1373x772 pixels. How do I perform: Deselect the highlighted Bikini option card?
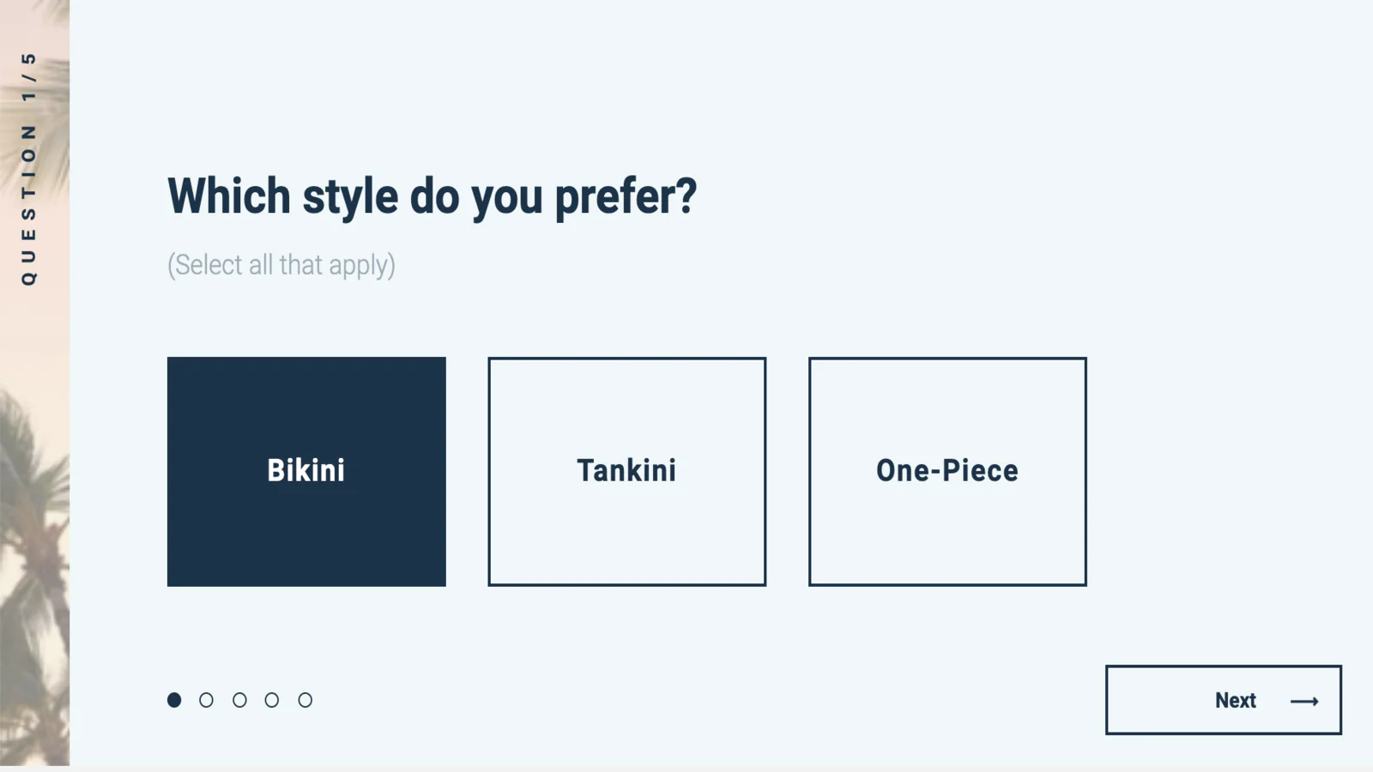coord(306,472)
